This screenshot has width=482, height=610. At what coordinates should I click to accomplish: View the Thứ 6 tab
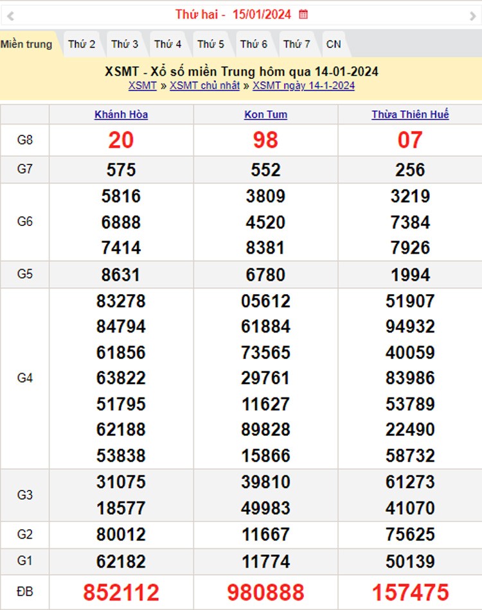254,44
